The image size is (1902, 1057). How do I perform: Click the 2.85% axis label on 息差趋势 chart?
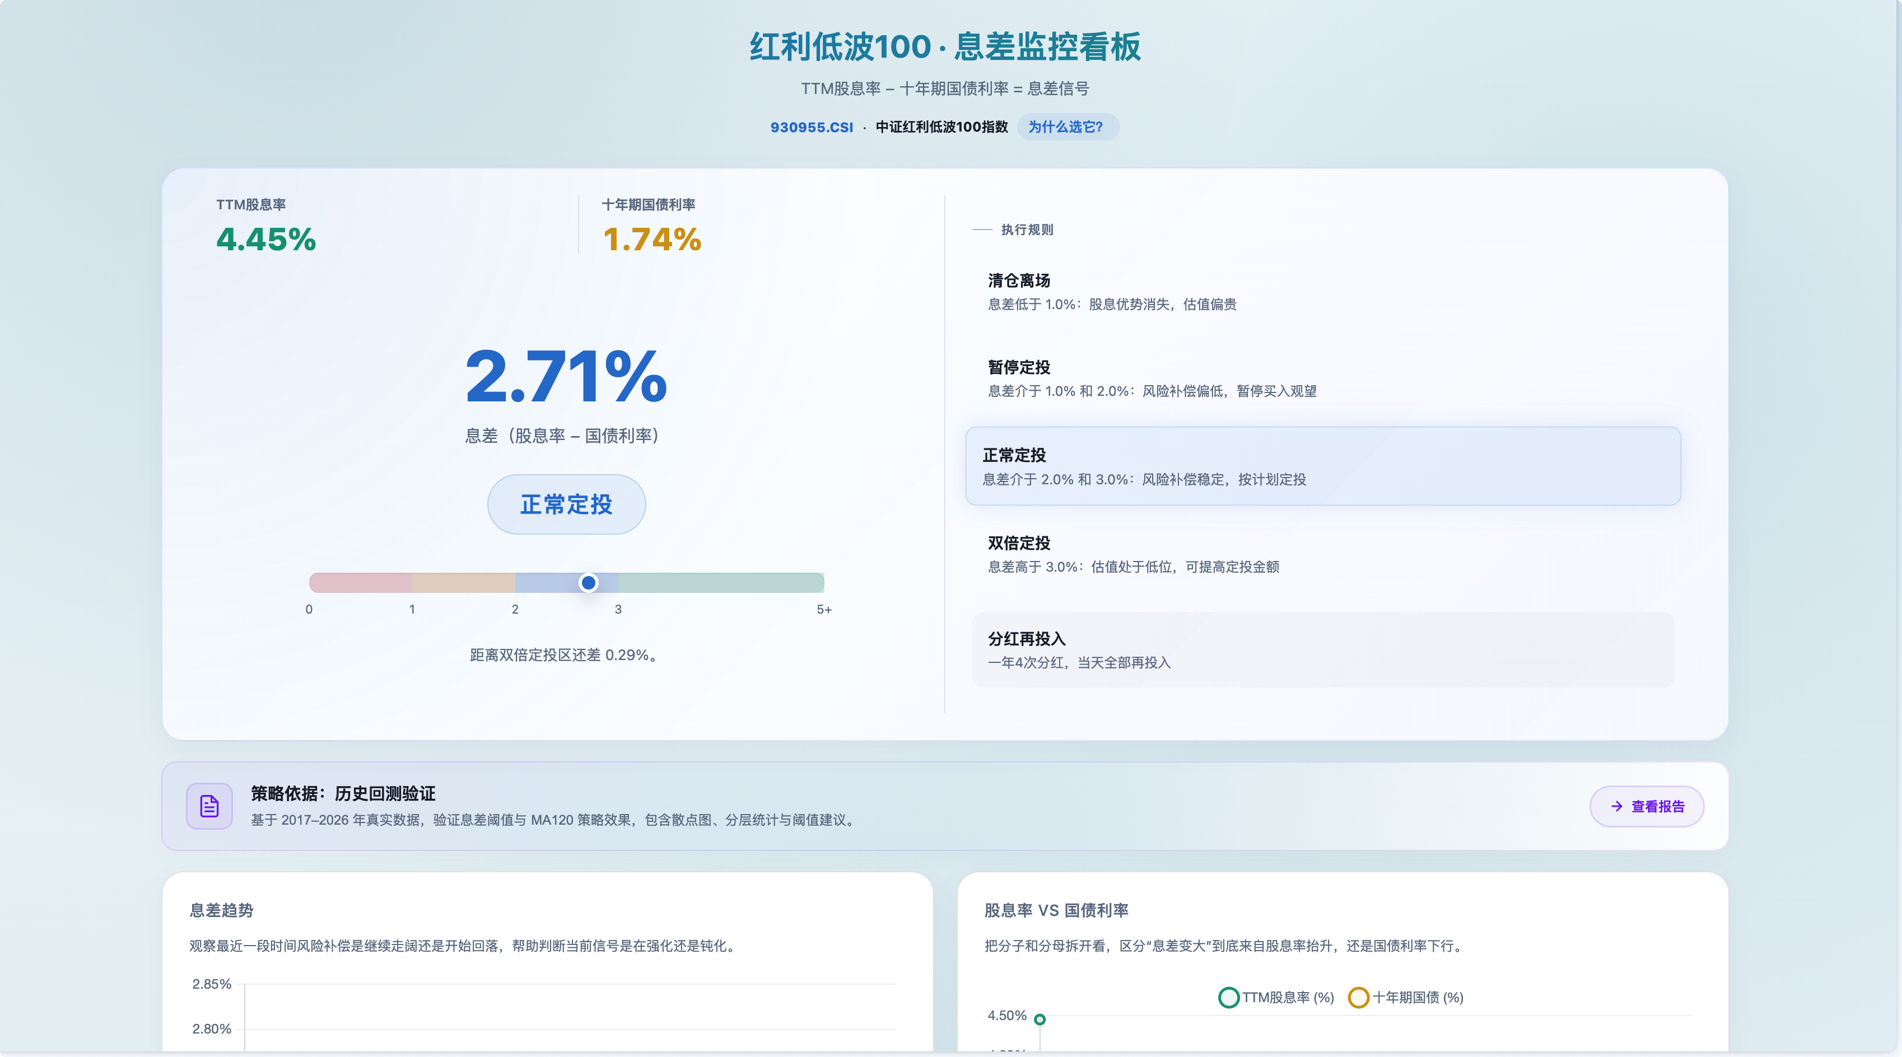coord(212,984)
